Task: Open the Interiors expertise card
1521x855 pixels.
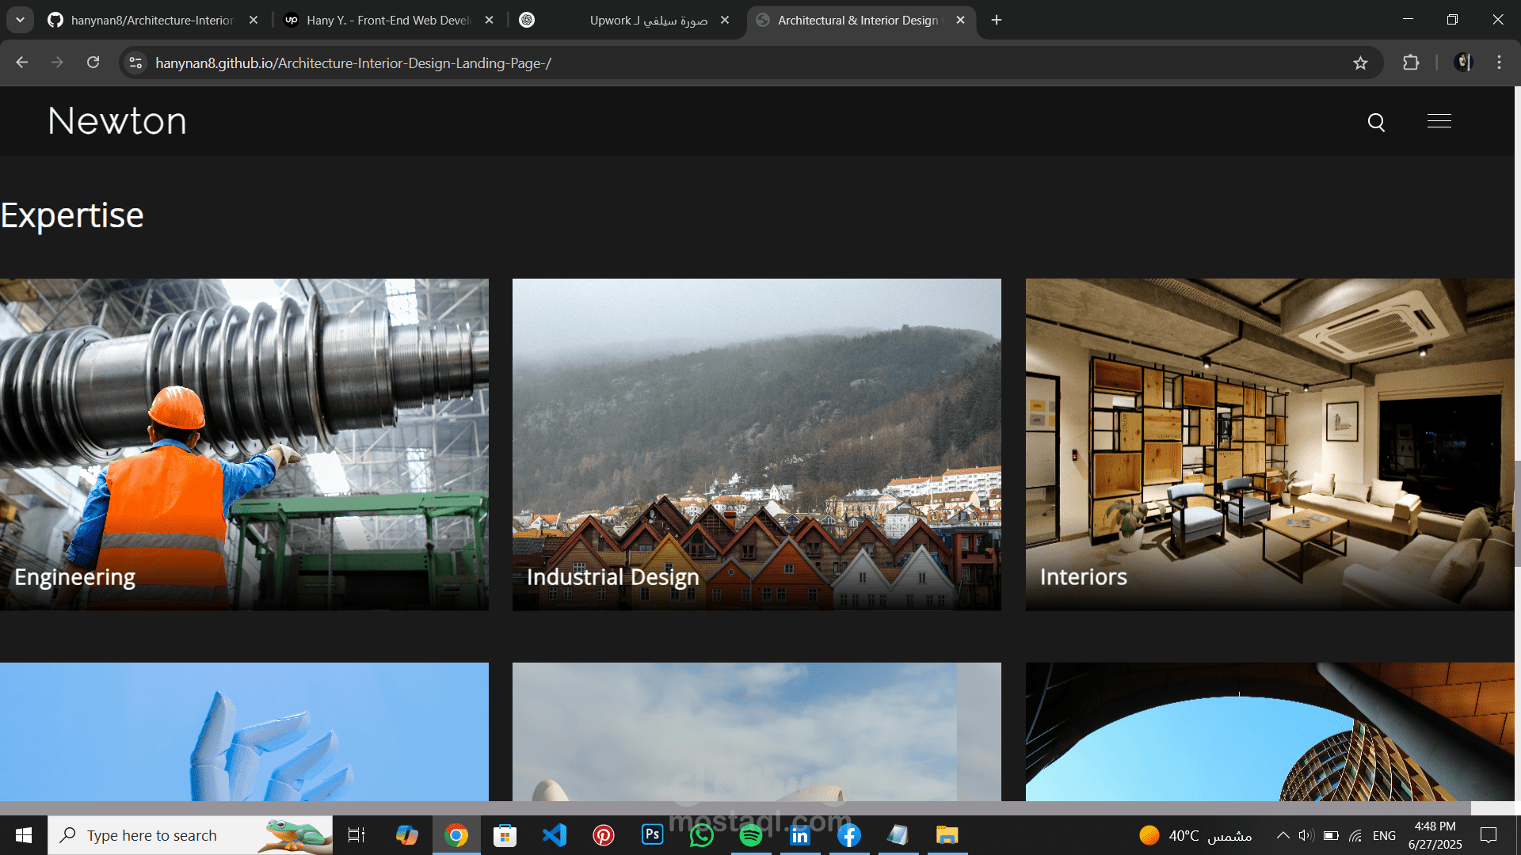Action: coord(1270,444)
